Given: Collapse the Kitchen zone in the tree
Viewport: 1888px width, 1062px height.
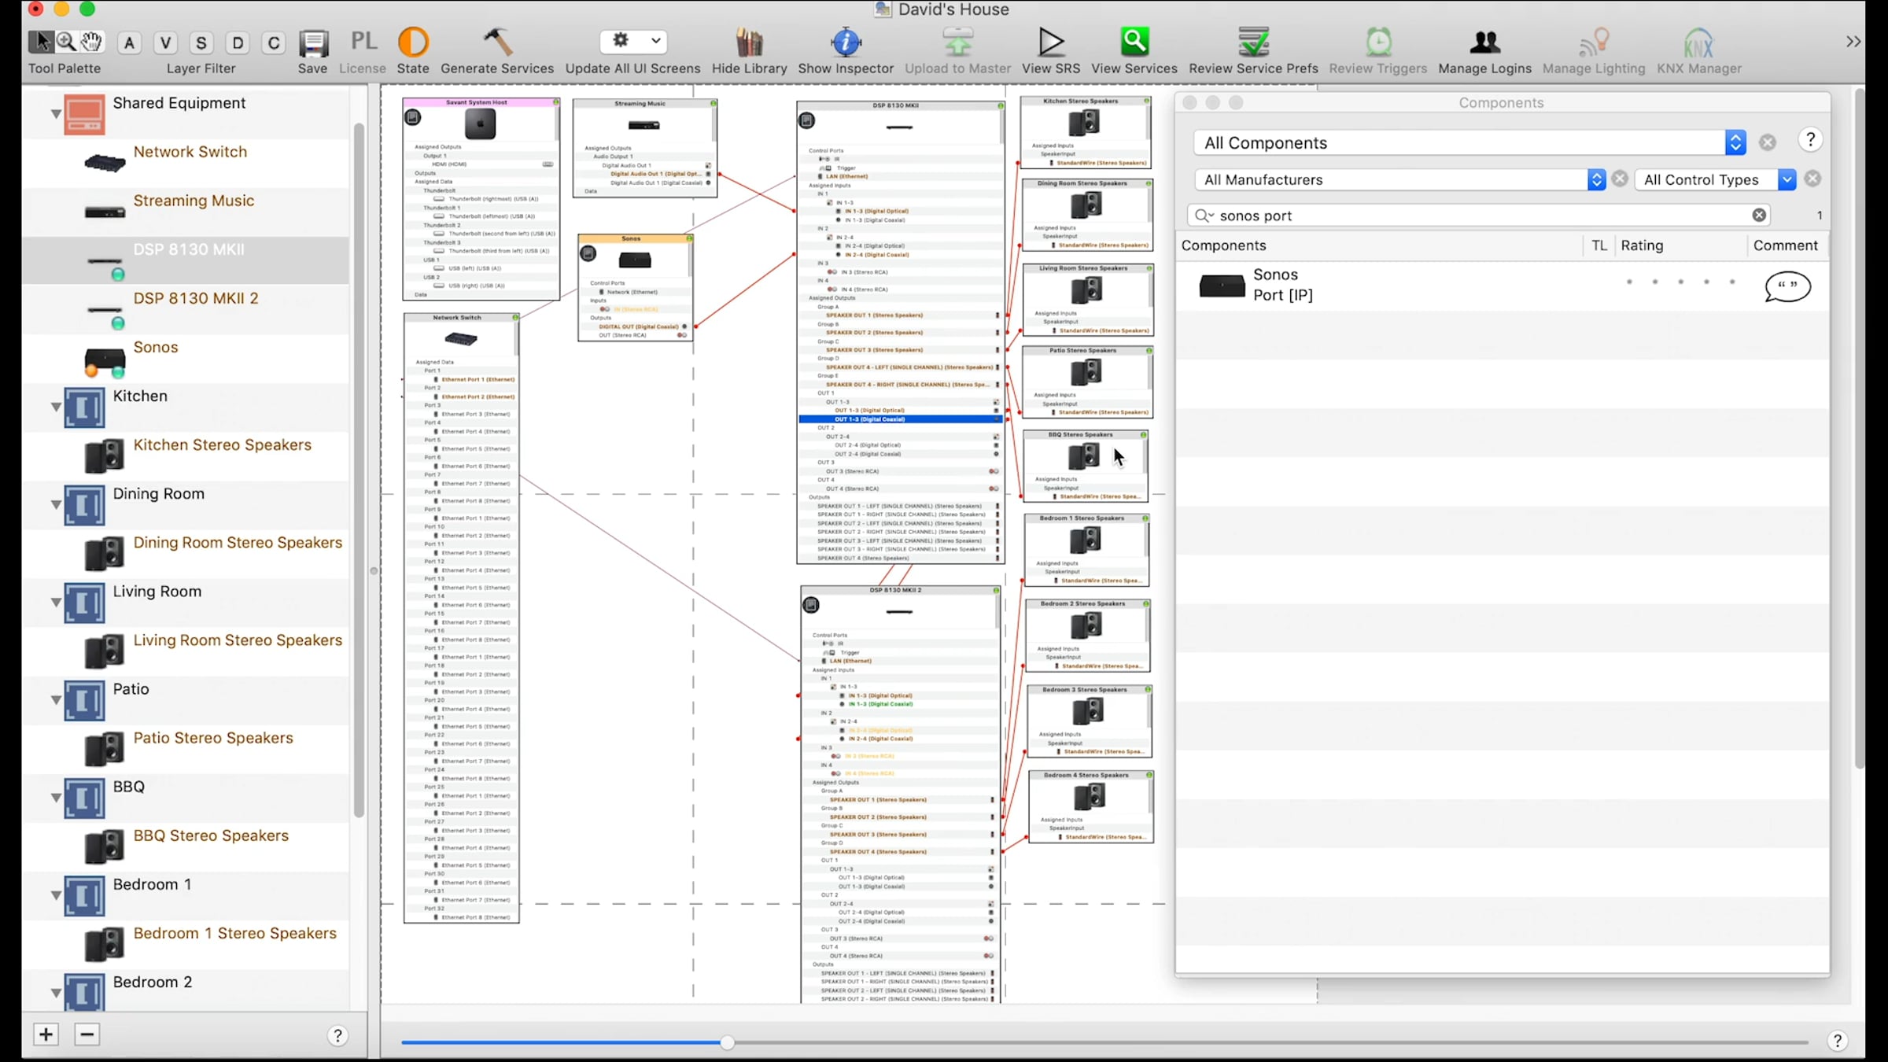Looking at the screenshot, I should (56, 407).
